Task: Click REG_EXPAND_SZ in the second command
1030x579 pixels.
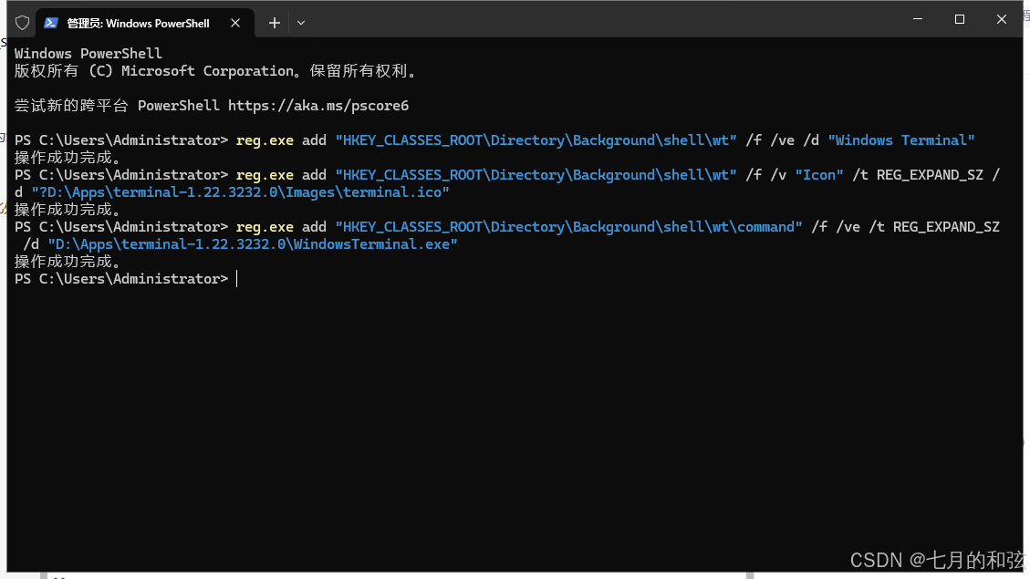Action: (x=930, y=175)
